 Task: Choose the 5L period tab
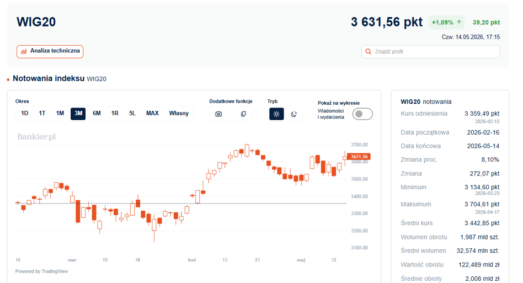point(132,113)
